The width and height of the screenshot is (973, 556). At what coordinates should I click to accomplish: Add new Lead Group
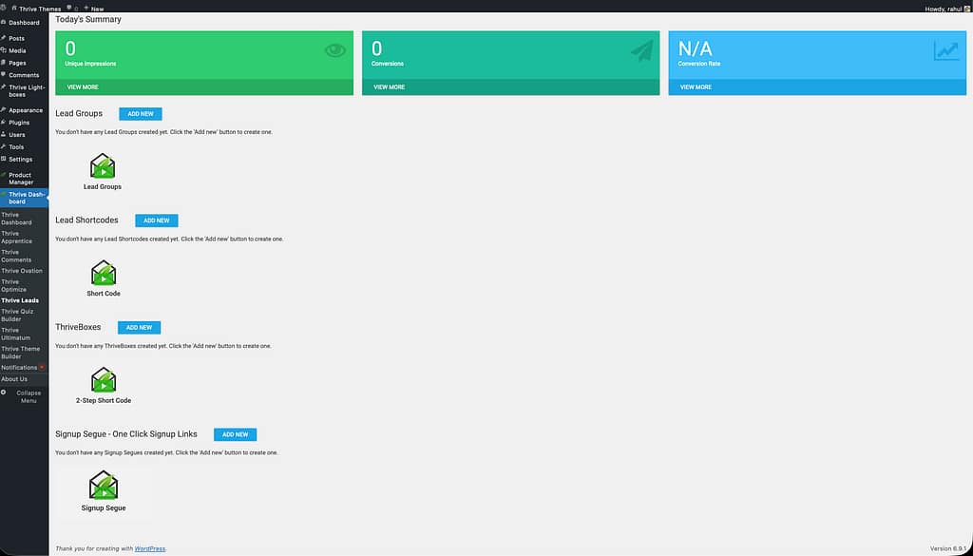pos(141,114)
